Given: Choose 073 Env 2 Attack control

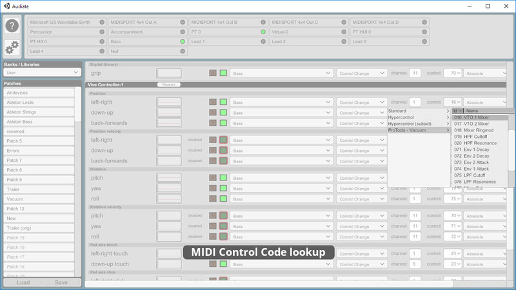Looking at the screenshot, I should 480,162.
